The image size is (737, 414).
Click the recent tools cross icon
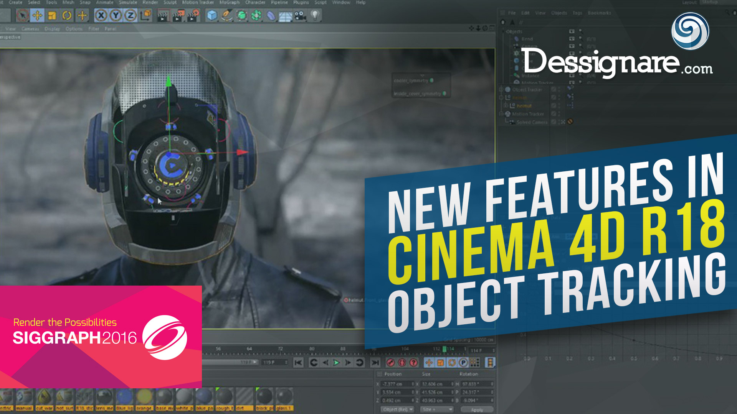pos(82,15)
